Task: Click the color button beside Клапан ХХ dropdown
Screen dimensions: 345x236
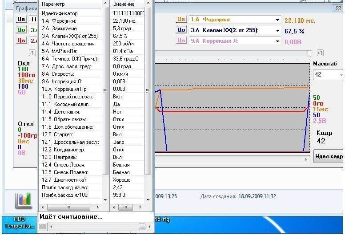Action: (181, 30)
